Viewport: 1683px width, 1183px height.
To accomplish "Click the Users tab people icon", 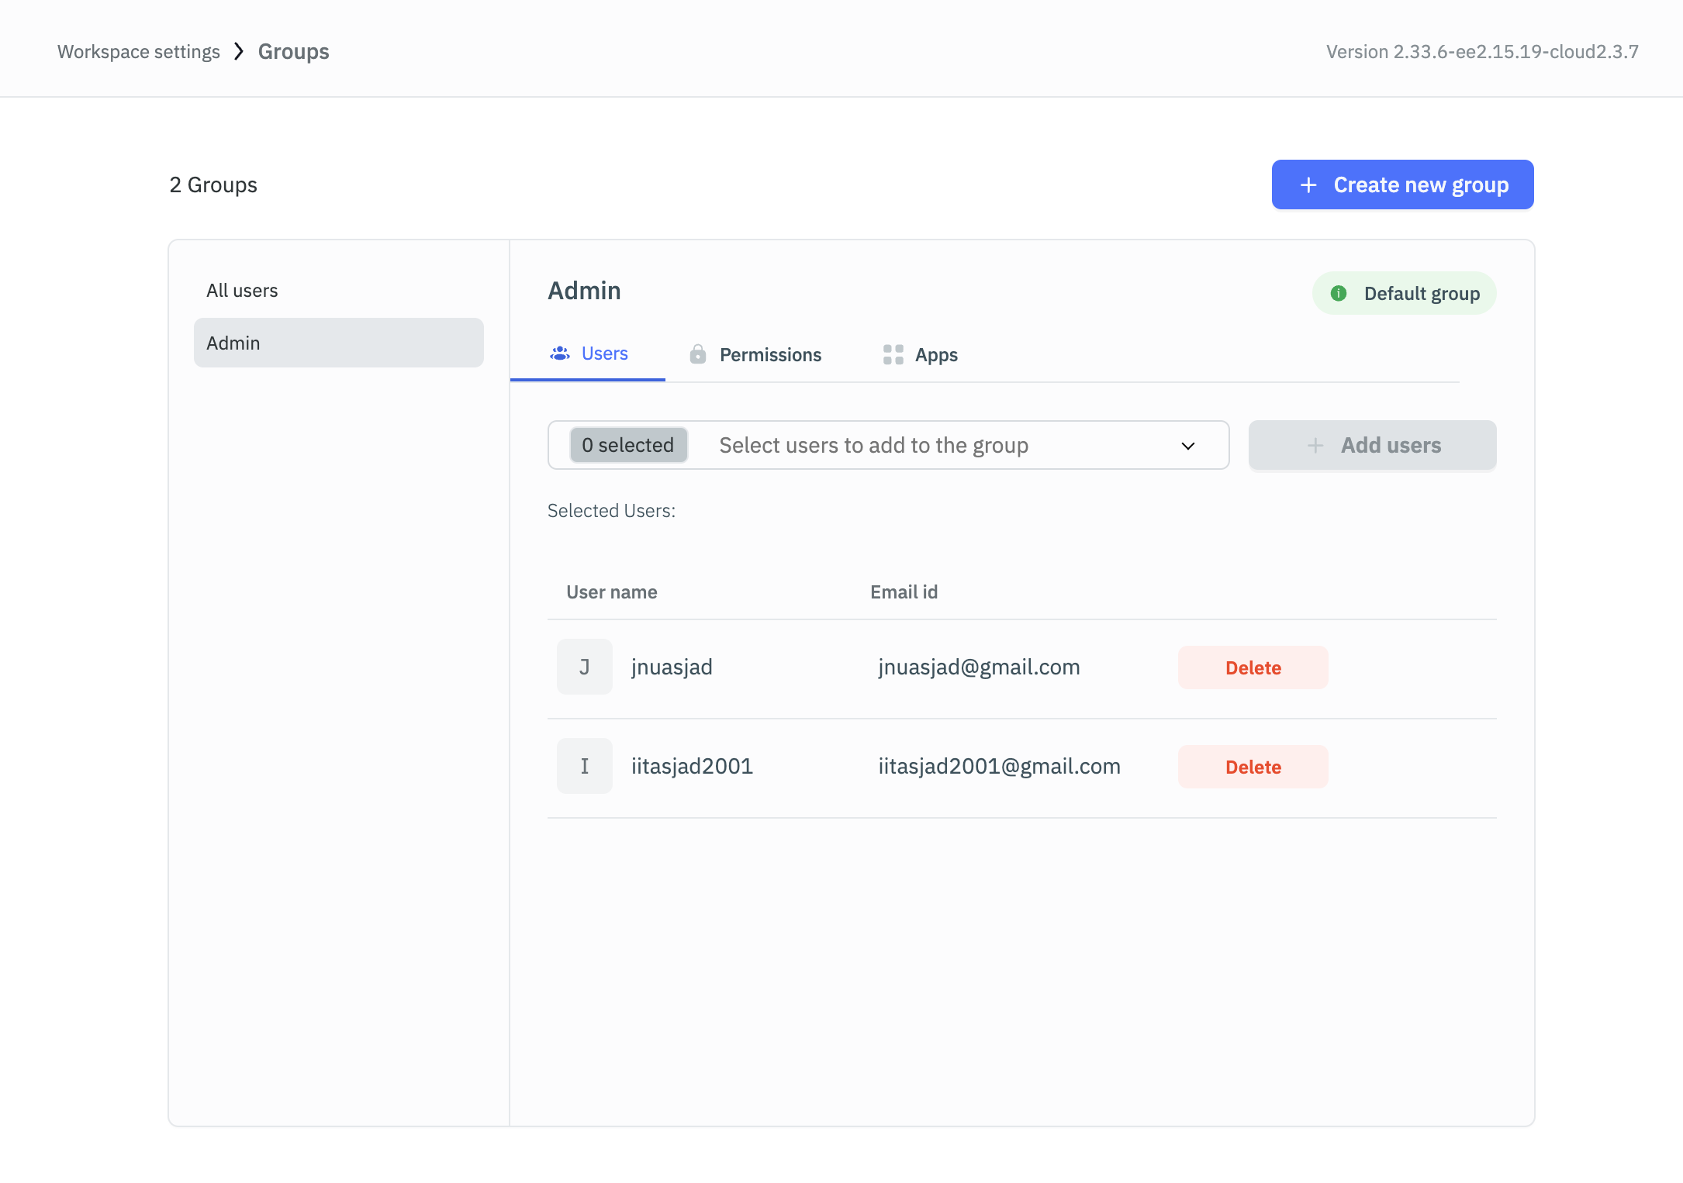I will (560, 354).
